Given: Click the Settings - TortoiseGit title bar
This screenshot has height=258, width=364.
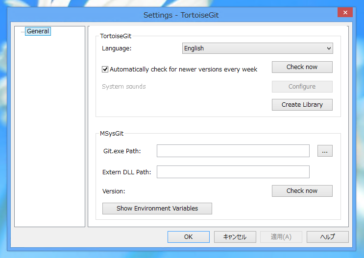Looking at the screenshot, I should point(181,15).
